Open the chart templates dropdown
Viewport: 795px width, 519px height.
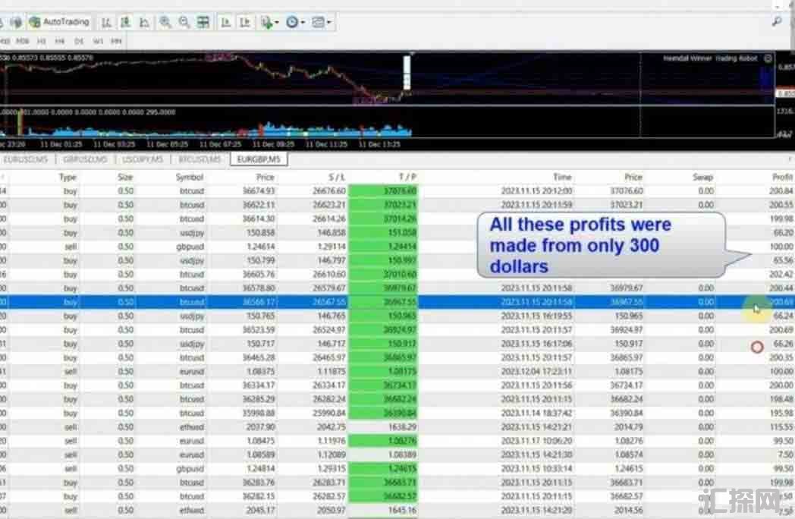(x=322, y=23)
